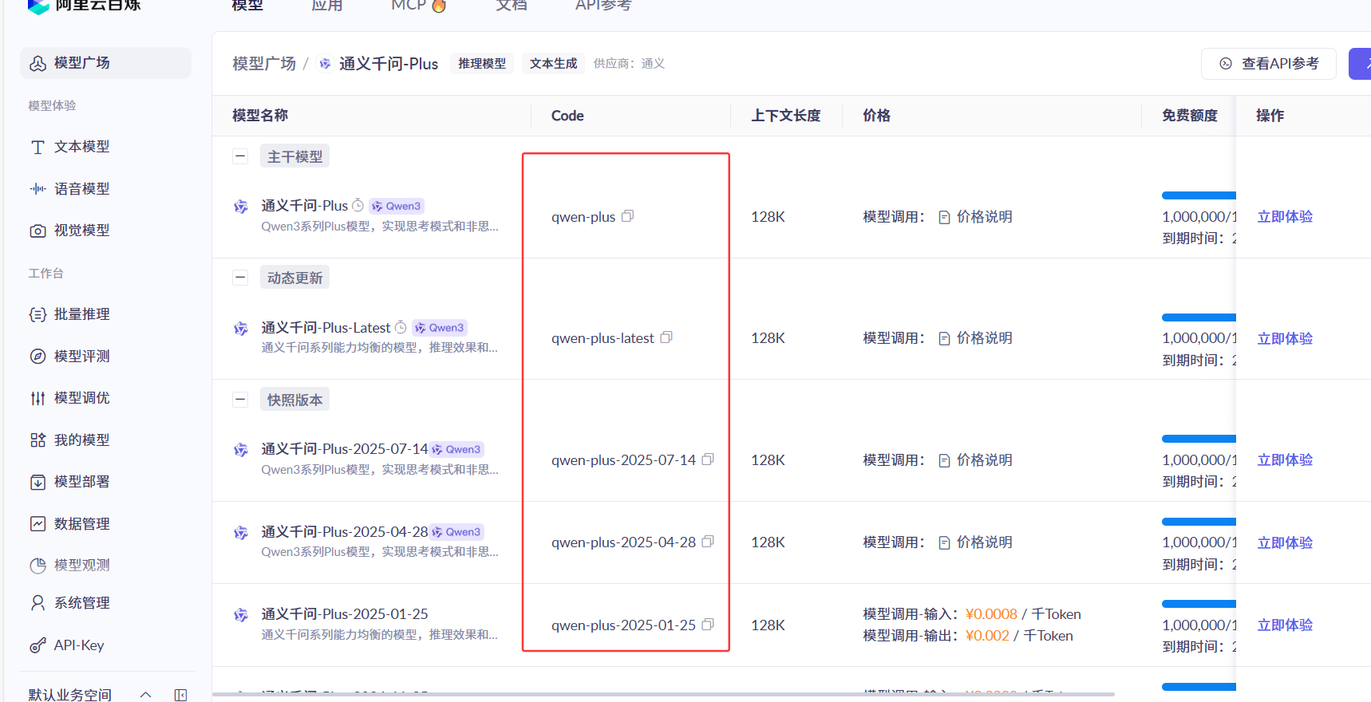Copy the qwen-plus-2025-07-14 code
The width and height of the screenshot is (1371, 702).
click(708, 459)
